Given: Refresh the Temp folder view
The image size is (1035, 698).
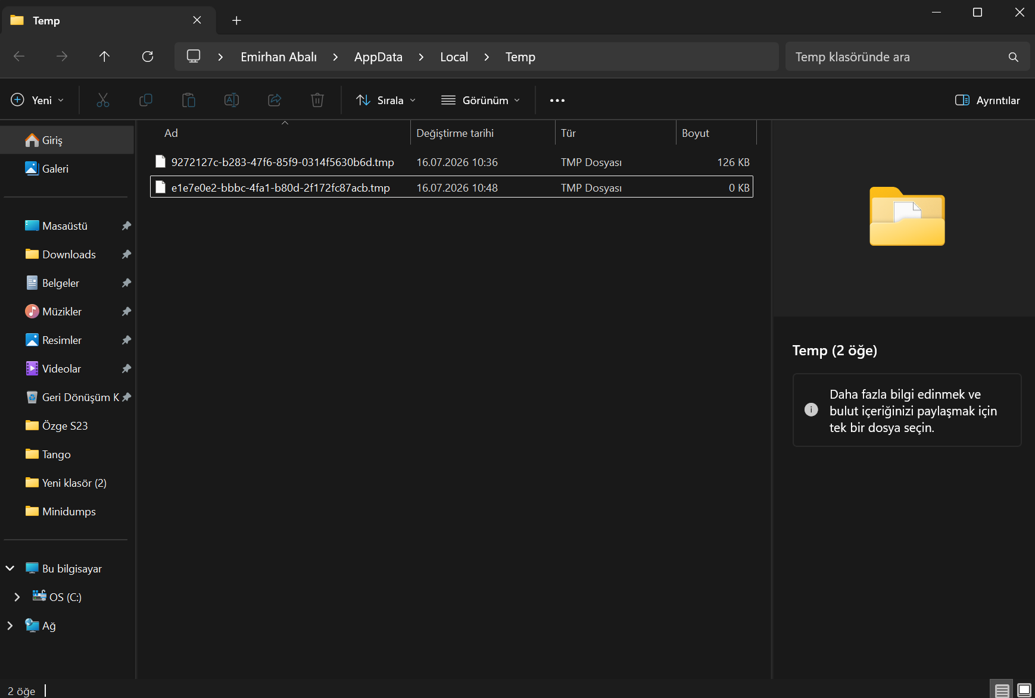Looking at the screenshot, I should [148, 57].
